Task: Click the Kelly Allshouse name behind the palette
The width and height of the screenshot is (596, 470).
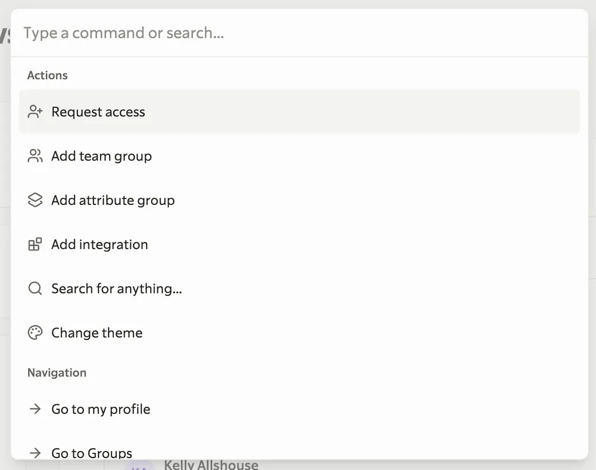Action: 211,465
